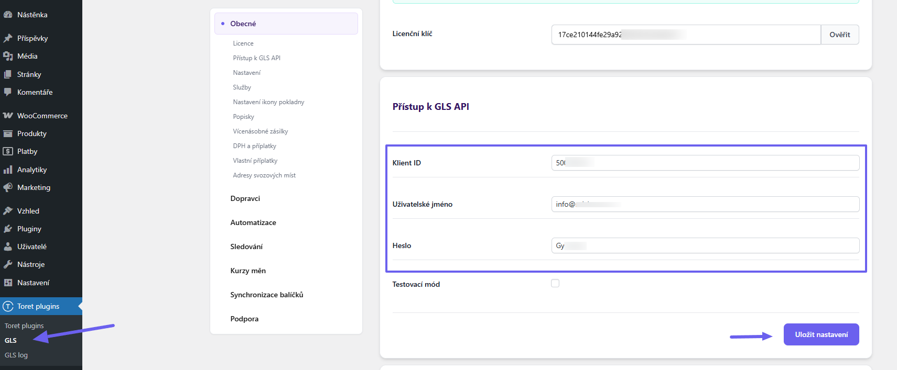Viewport: 897px width, 370px height.
Task: Click the Vzhled paintbrush icon
Action: click(x=8, y=211)
